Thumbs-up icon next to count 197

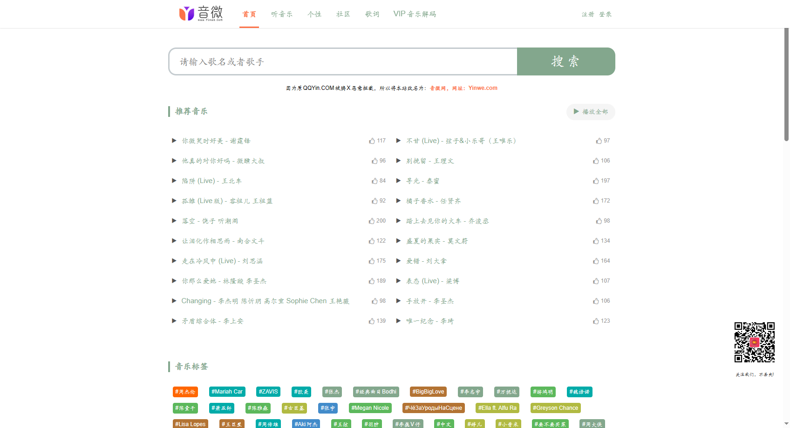click(x=596, y=181)
